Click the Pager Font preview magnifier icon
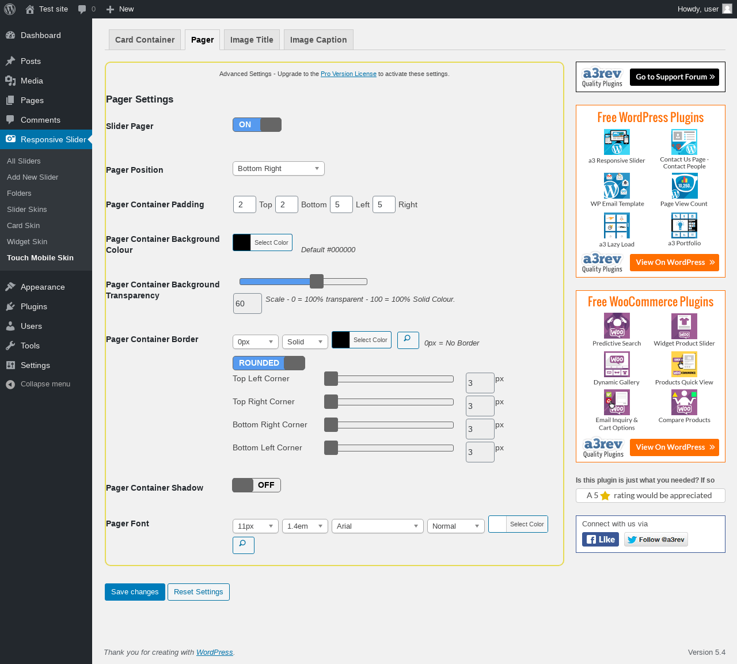This screenshot has height=664, width=737. pyautogui.click(x=243, y=544)
